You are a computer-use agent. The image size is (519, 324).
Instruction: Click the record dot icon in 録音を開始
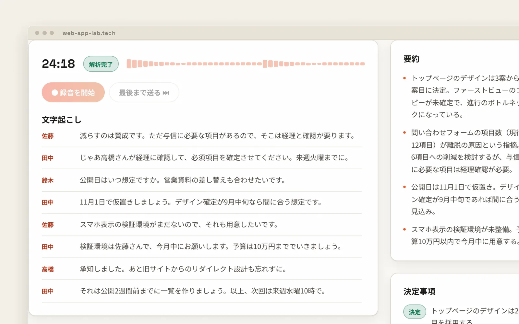[55, 93]
